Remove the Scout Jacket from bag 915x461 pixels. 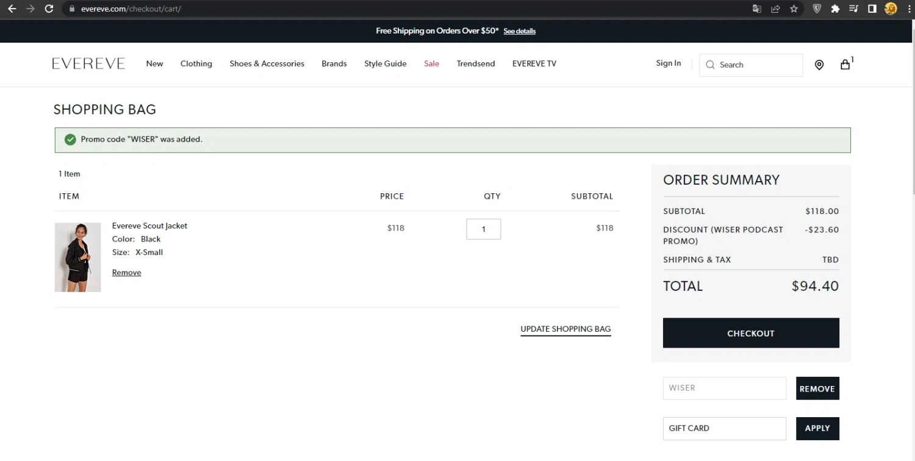[126, 273]
